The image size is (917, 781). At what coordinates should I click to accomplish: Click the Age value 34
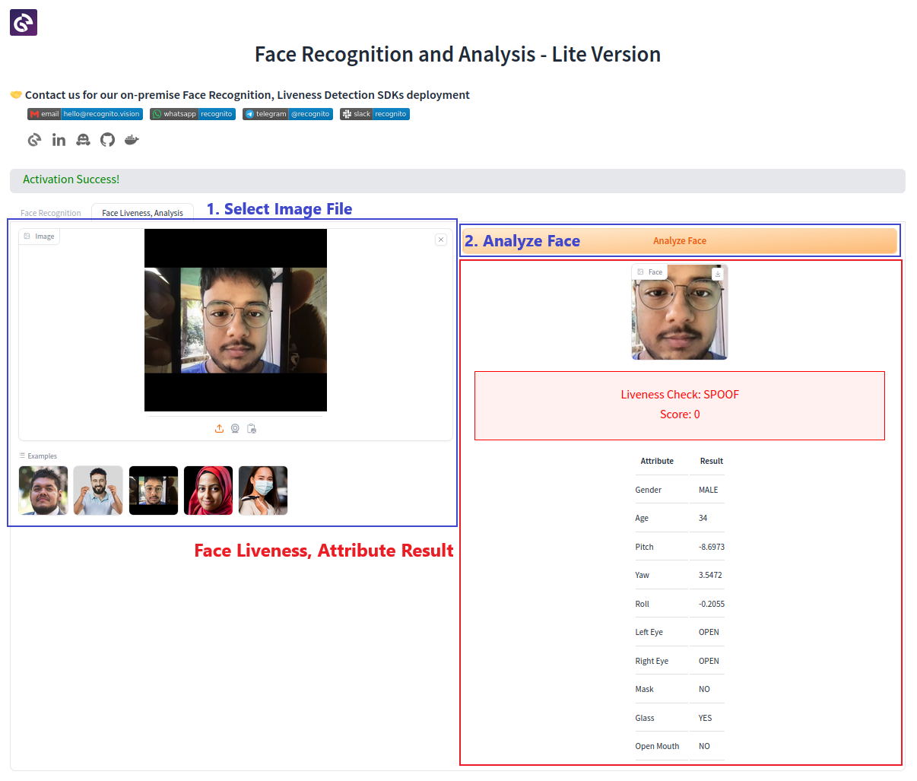703,518
